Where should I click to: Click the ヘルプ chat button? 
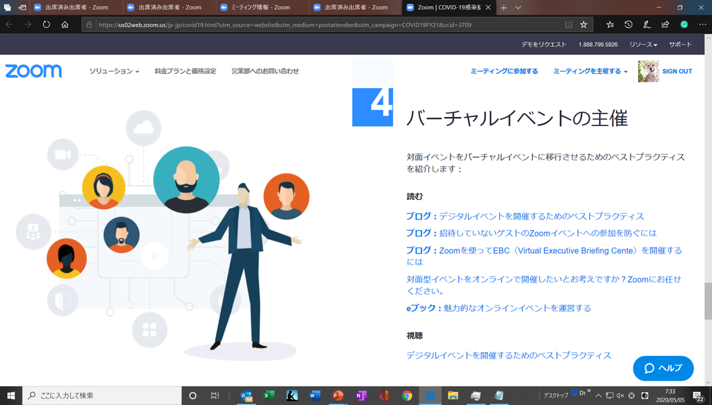tap(663, 368)
